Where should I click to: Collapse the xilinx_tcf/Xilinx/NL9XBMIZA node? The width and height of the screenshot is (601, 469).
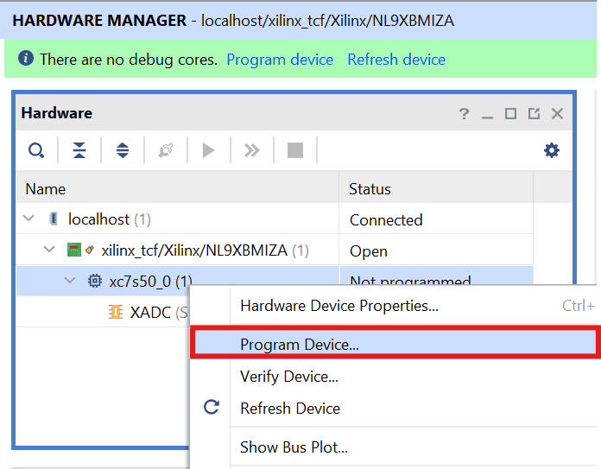point(49,250)
